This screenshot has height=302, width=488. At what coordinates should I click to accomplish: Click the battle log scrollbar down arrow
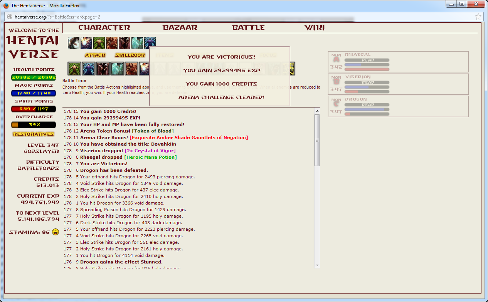tap(317, 265)
